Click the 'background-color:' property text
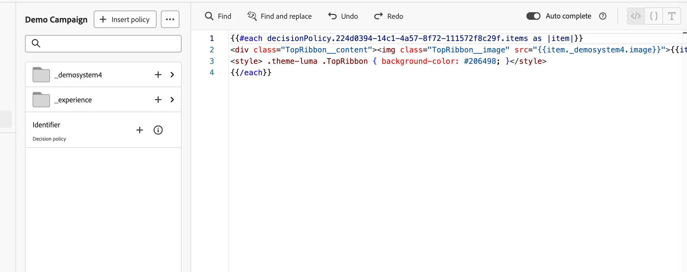 click(420, 61)
